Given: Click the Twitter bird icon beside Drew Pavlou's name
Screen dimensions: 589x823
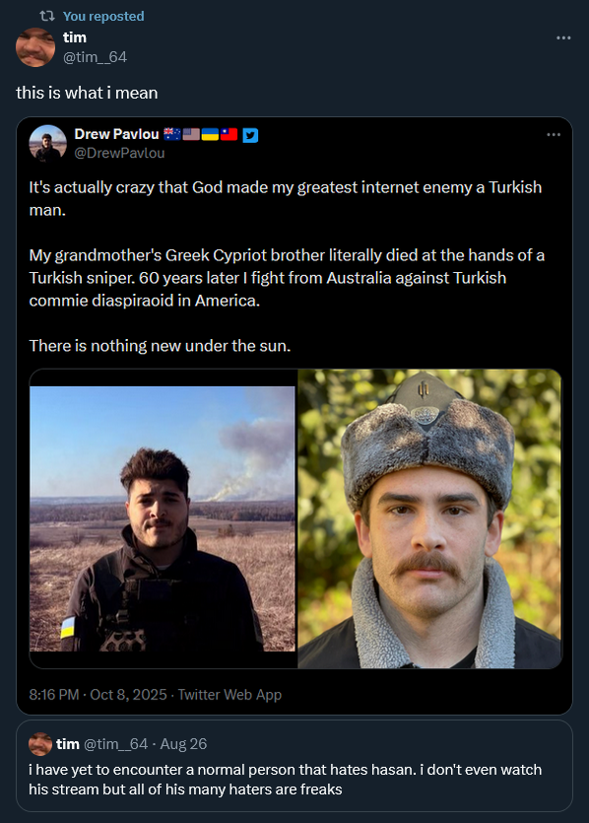Looking at the screenshot, I should [249, 135].
